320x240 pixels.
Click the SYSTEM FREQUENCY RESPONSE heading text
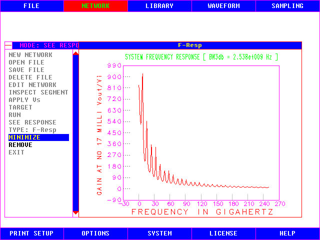point(201,57)
